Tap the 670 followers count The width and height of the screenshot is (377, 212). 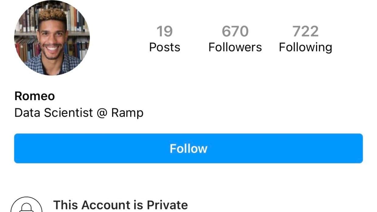pyautogui.click(x=235, y=31)
